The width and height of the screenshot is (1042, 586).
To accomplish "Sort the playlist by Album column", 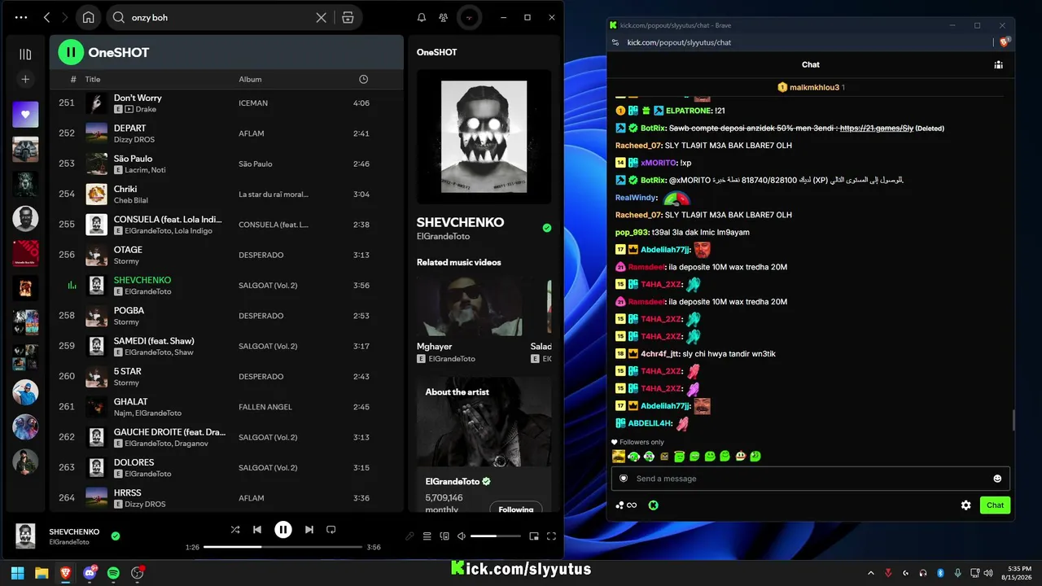I will click(250, 80).
